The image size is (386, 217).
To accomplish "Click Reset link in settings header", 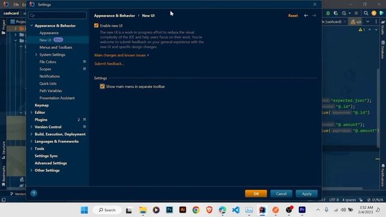I will (293, 16).
